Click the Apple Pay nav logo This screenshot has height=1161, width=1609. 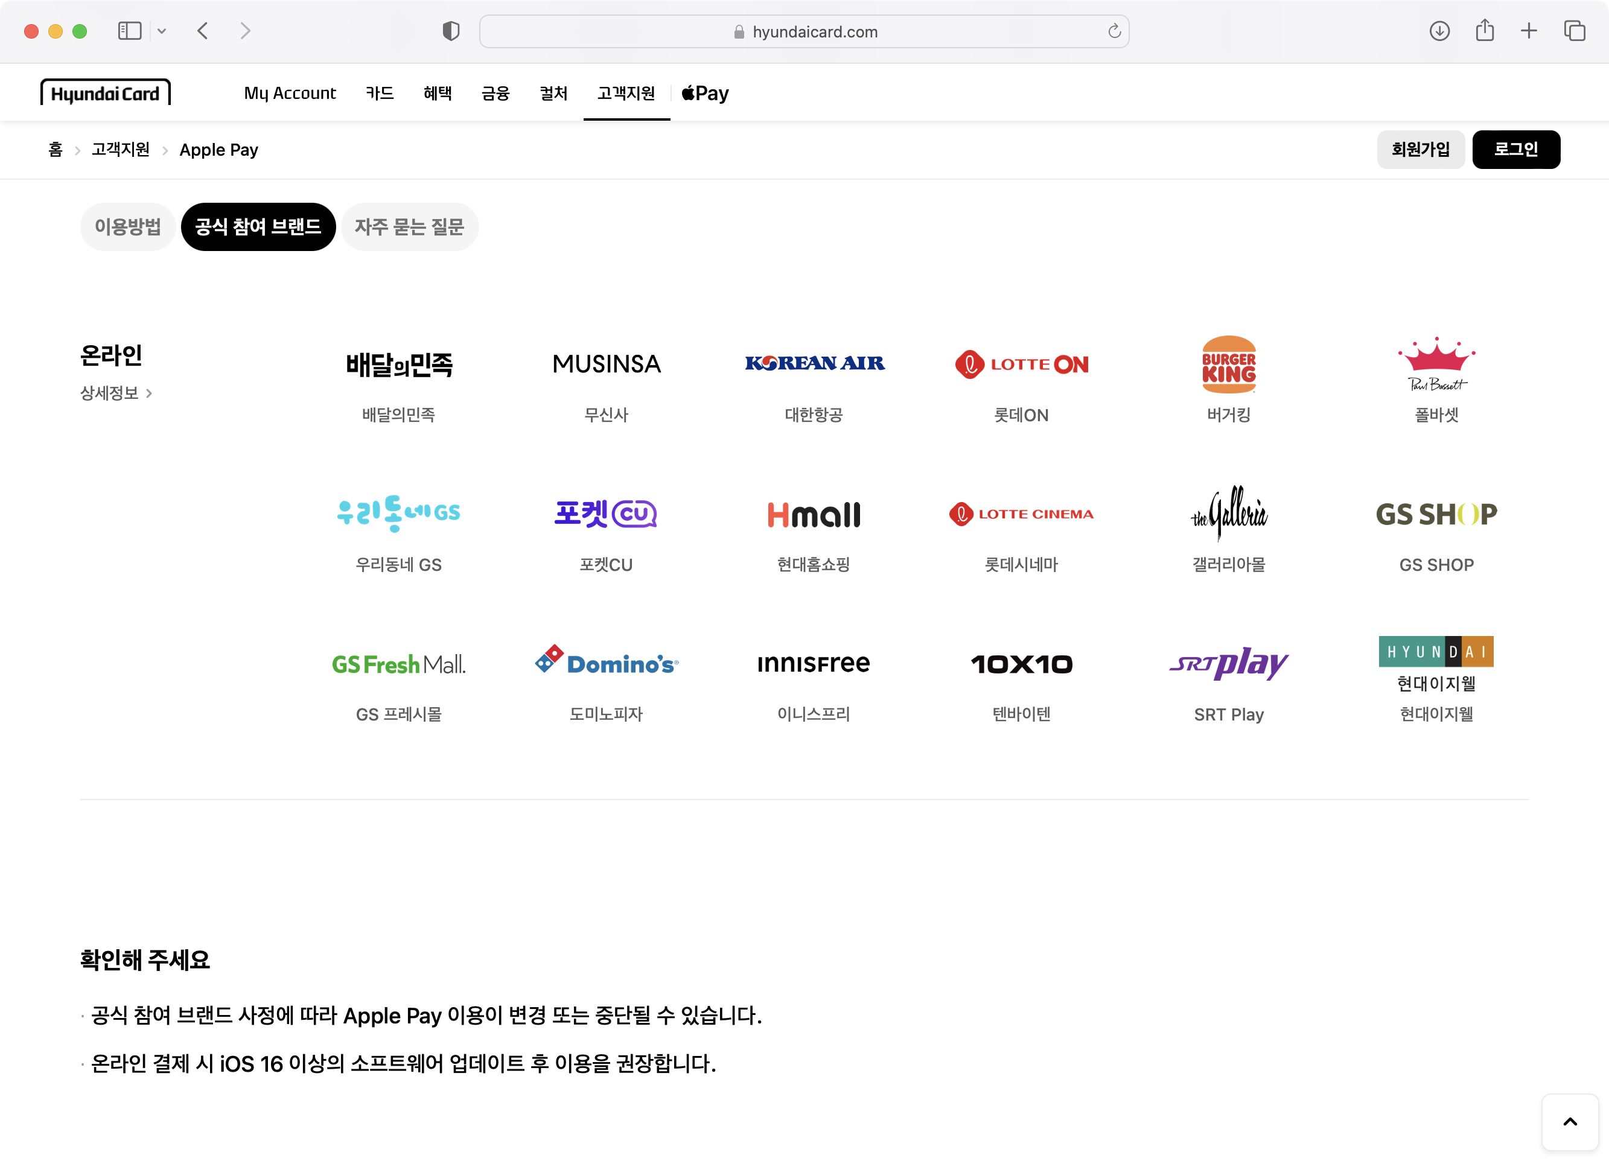[705, 93]
